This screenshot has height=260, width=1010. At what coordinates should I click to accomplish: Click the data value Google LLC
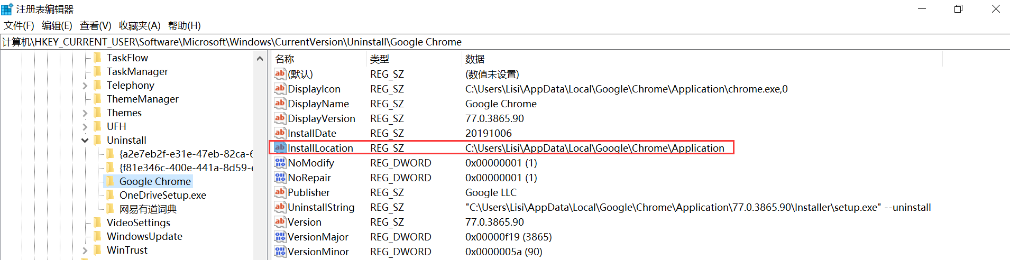(x=491, y=192)
